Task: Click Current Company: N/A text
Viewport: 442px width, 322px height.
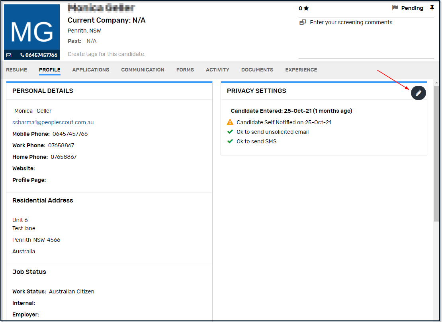Action: pos(107,20)
